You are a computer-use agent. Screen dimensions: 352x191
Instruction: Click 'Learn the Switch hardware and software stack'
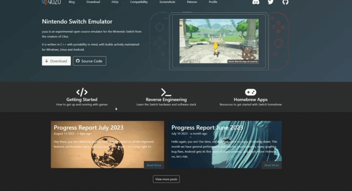click(166, 104)
